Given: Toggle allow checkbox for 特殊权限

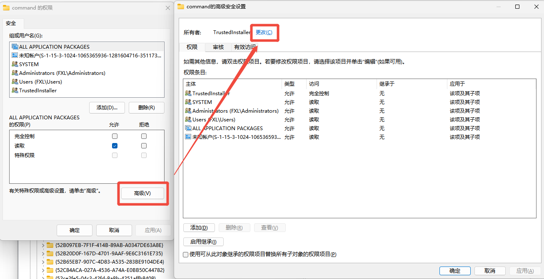Looking at the screenshot, I should 115,155.
